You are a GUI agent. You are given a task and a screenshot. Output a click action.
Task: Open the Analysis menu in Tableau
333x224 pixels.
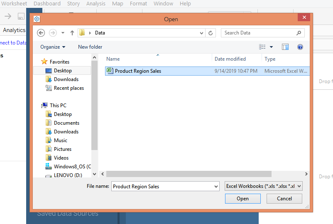tap(96, 4)
